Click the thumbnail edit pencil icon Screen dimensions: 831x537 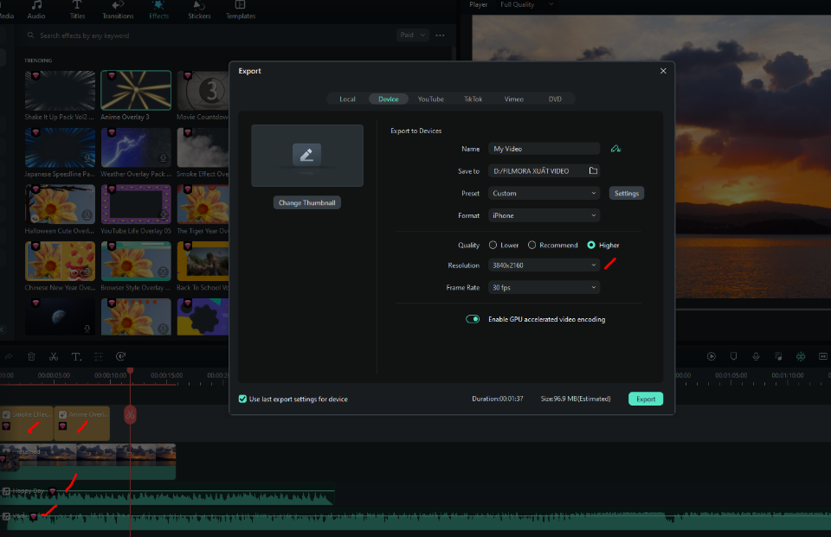pyautogui.click(x=307, y=155)
